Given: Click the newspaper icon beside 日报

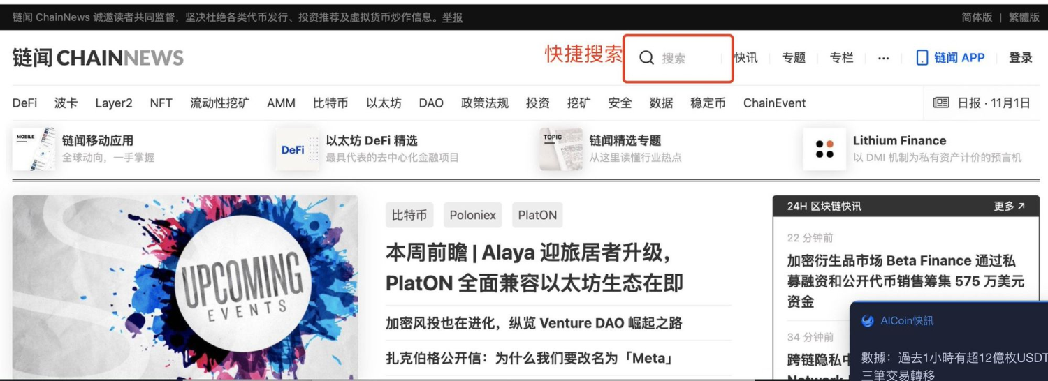Looking at the screenshot, I should [941, 103].
